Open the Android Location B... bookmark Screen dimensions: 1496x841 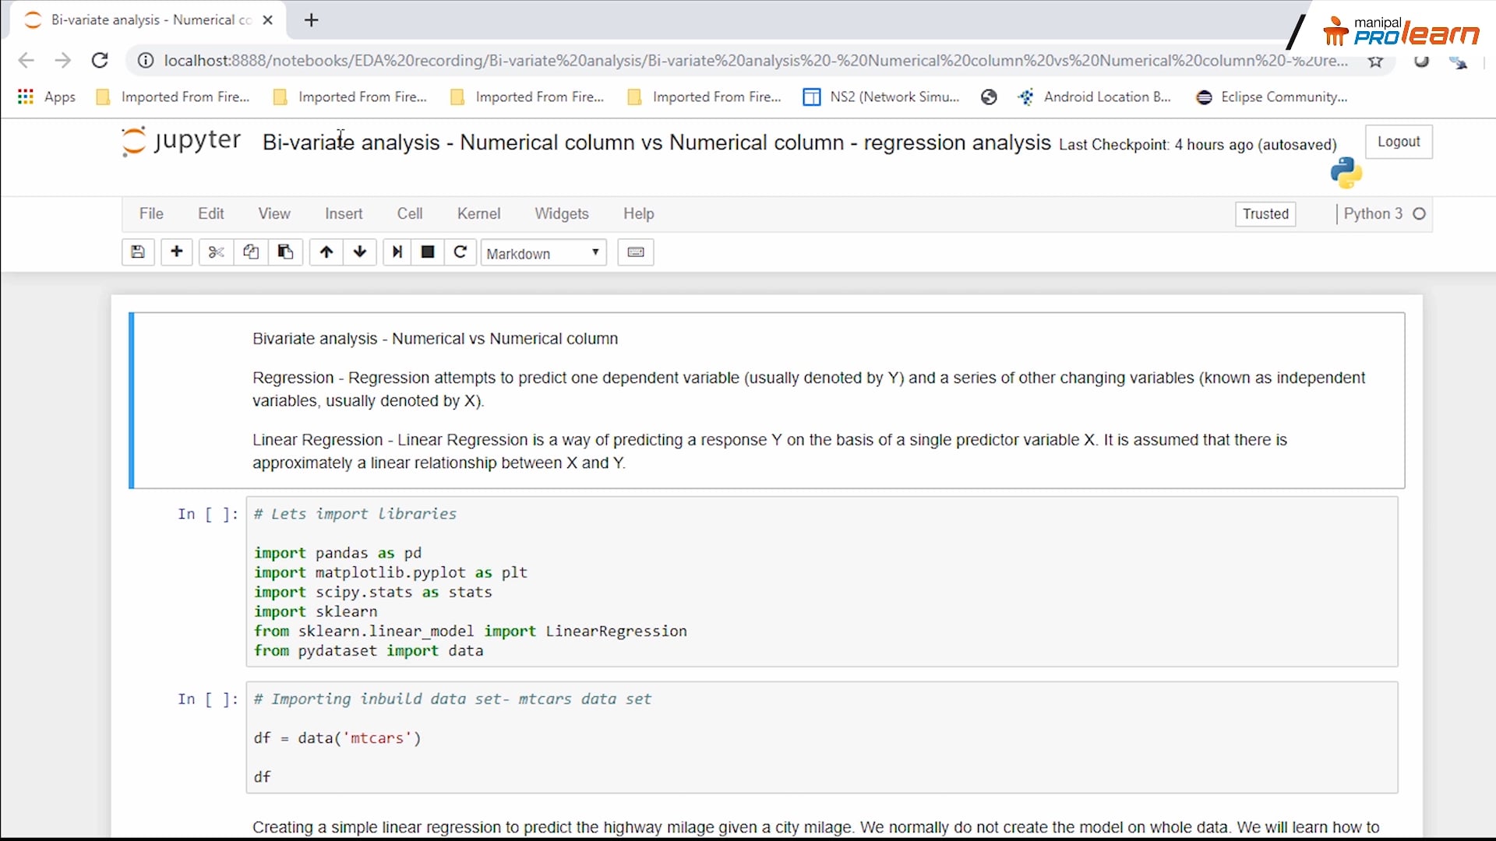click(x=1095, y=97)
